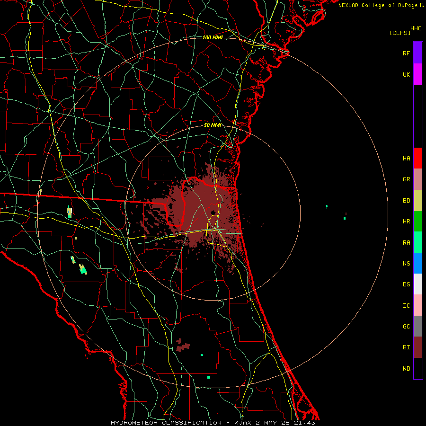Click the RF purple legend swatch
Screen dimensions: 426x426
[418, 53]
